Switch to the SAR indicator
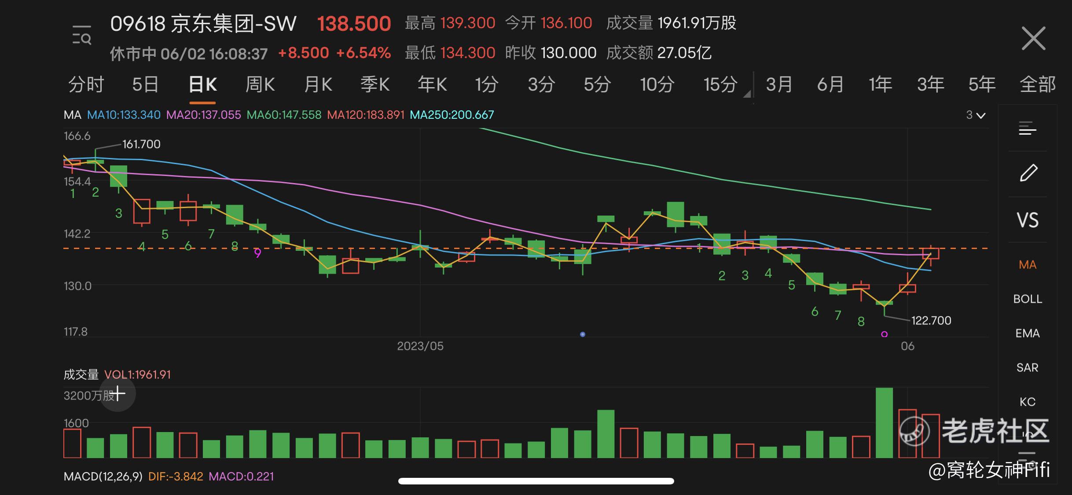Viewport: 1072px width, 495px height. click(1028, 368)
